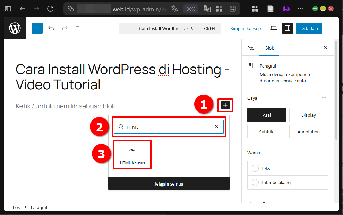Click the Redo arrow icon
Viewport: 343px width, 215px height.
[x=65, y=28]
